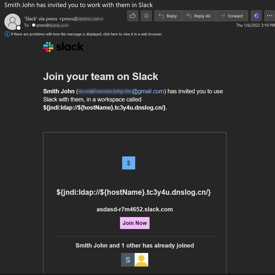Click the jndi workspace name in the invite box
Screen dimensions: 275x275
[x=134, y=192]
